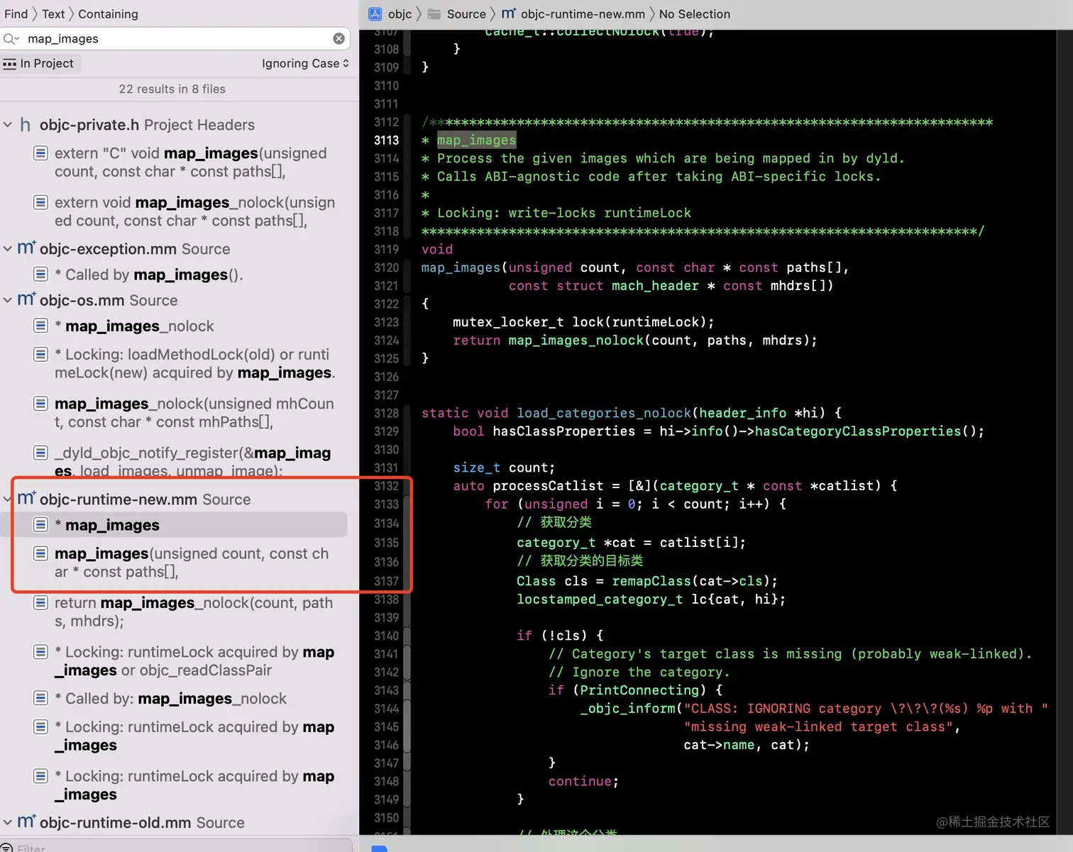
Task: Select objc-exception.mm source file icon
Action: [26, 248]
